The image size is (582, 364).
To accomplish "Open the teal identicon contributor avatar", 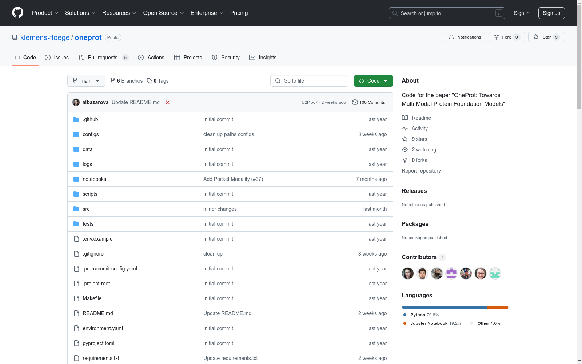I will click(495, 273).
